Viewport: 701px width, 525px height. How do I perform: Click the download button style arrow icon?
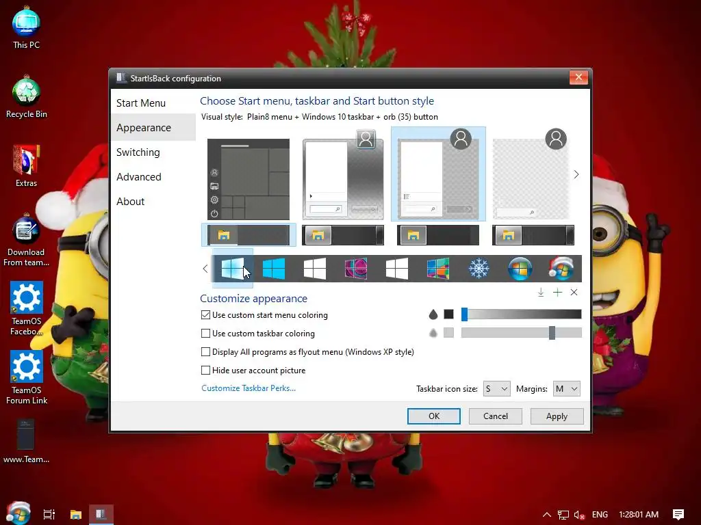541,293
